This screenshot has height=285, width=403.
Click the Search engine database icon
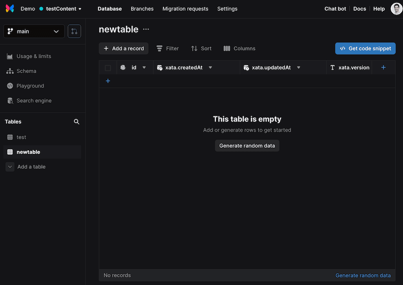pyautogui.click(x=10, y=101)
